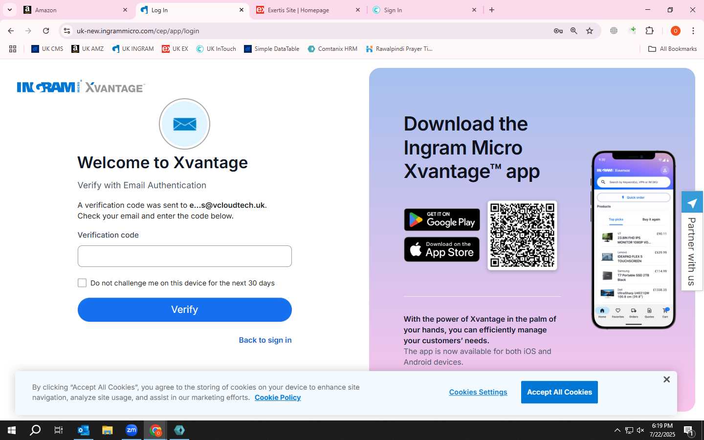Open the UK InTouch bookmark

tap(216, 49)
